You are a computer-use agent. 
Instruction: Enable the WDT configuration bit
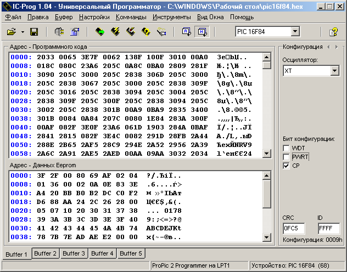pyautogui.click(x=286, y=148)
